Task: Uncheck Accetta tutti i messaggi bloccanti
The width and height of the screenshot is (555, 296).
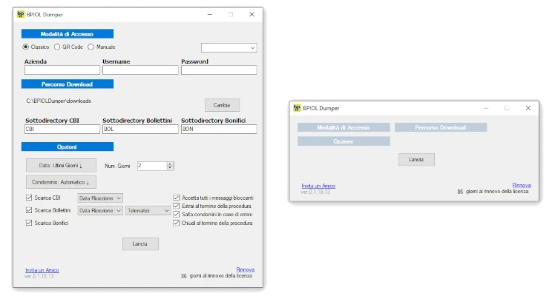Action: (177, 198)
